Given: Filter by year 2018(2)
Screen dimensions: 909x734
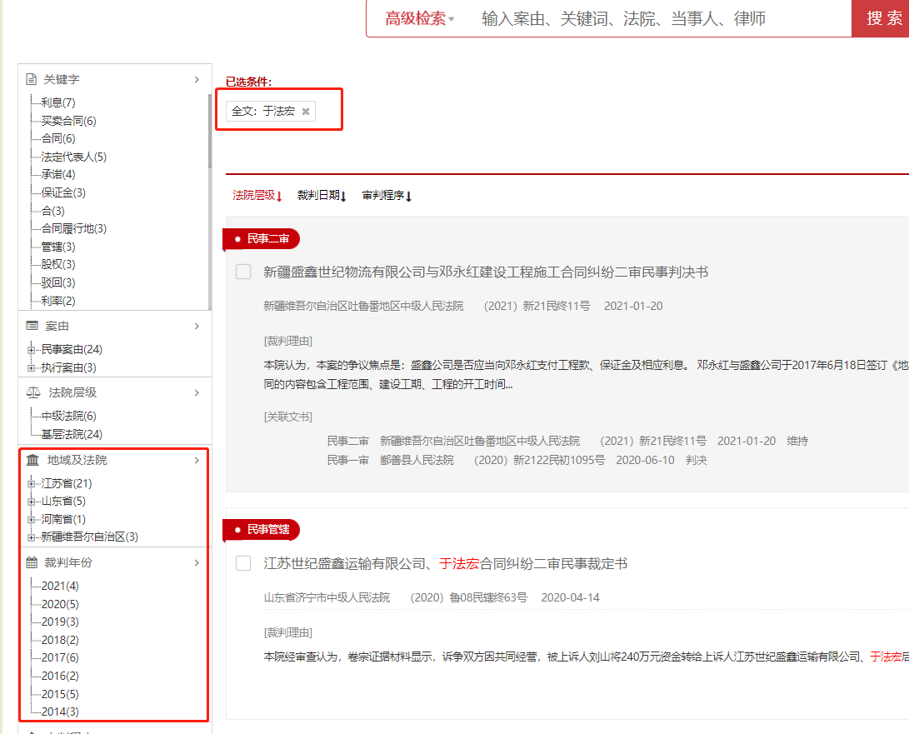Looking at the screenshot, I should (x=60, y=640).
